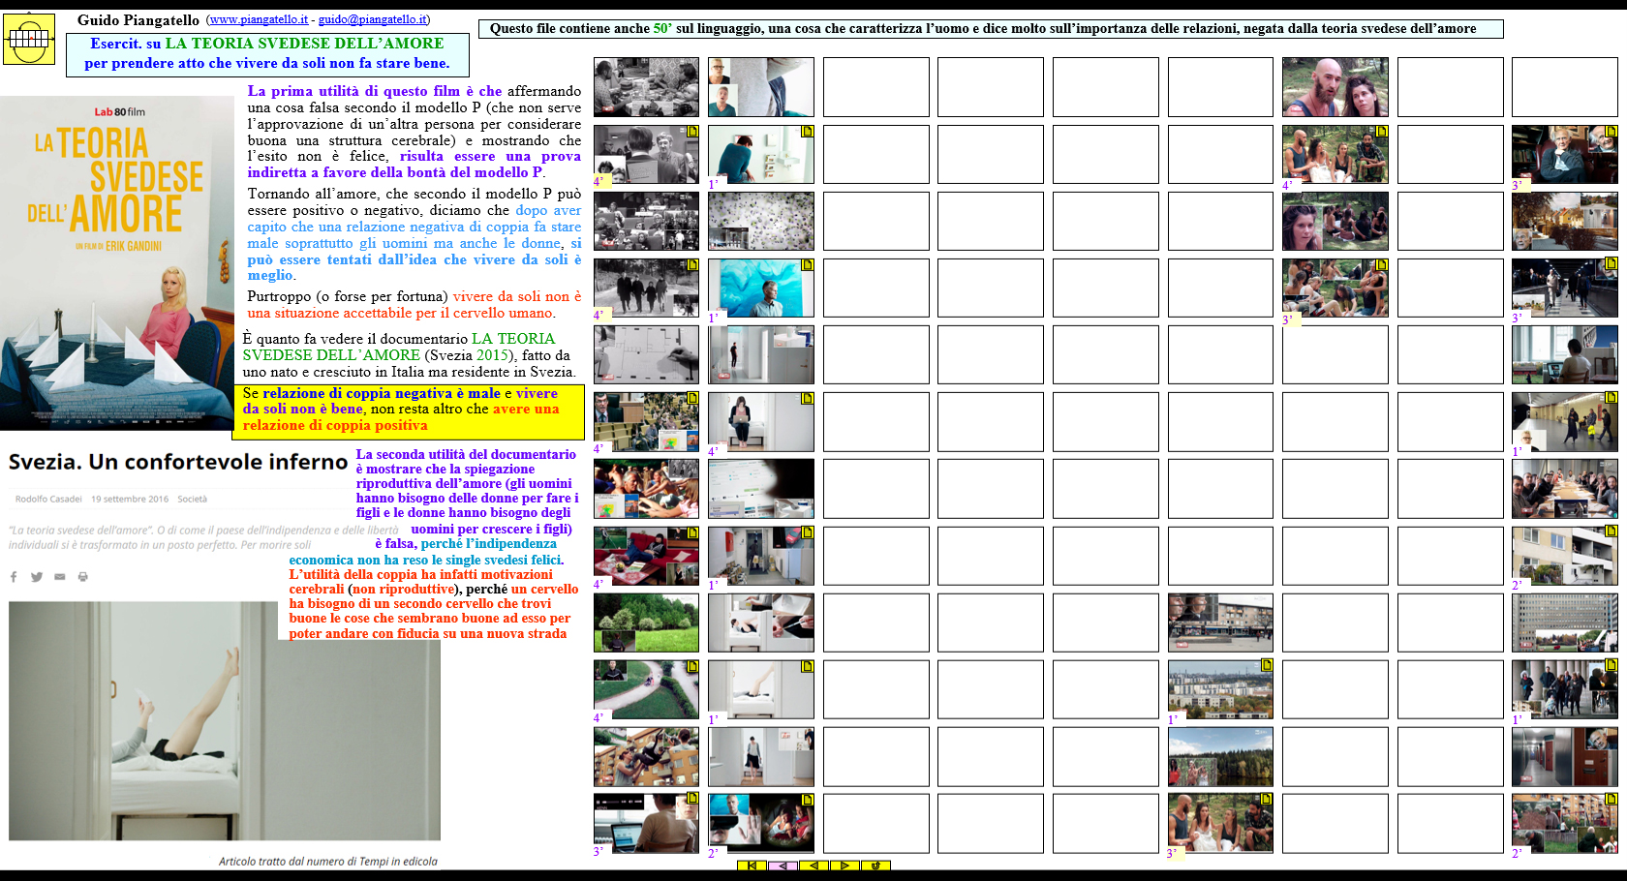Click the email envelope share icon

tap(60, 577)
